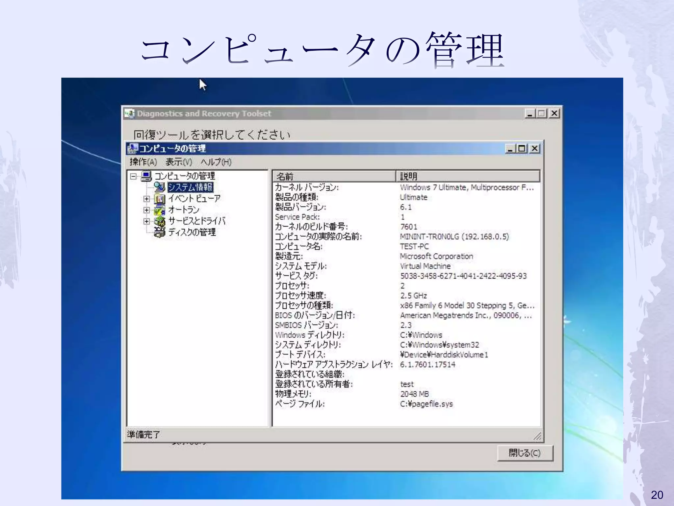Select the コンピュータ名 row in list

point(298,246)
